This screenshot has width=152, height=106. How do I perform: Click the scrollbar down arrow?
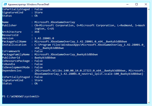pos(149,102)
